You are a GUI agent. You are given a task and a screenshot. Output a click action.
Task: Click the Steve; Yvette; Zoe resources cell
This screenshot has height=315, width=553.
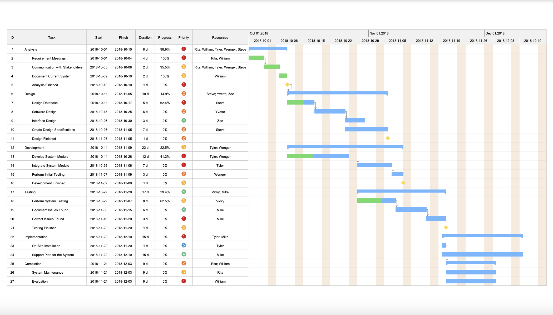220,94
